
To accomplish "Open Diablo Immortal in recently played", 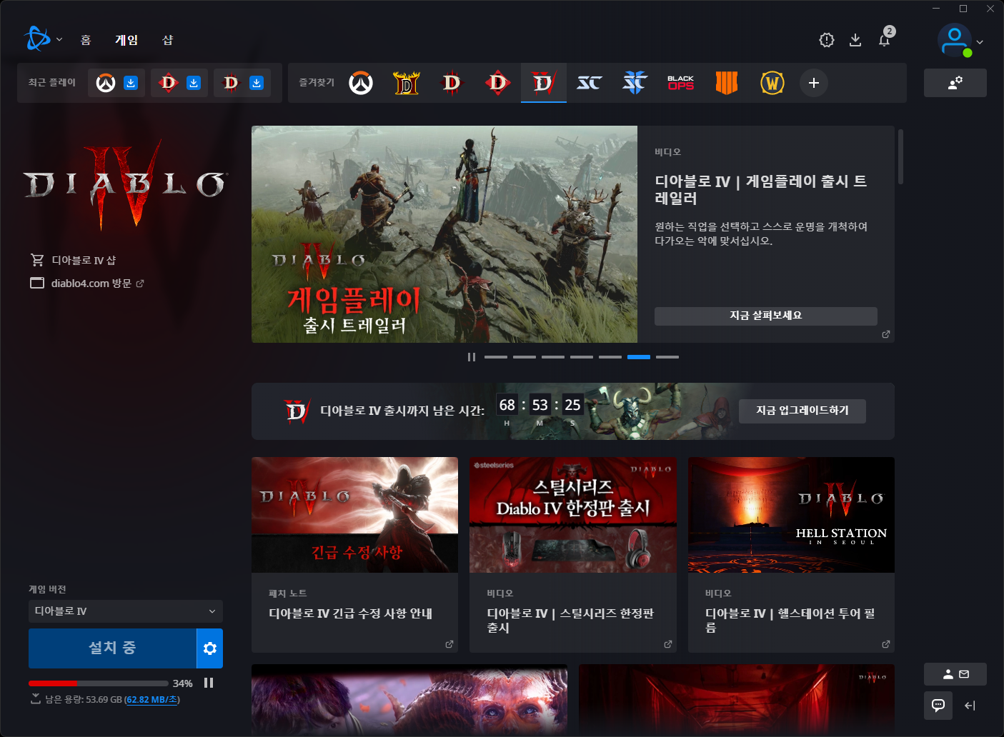I will pos(231,83).
